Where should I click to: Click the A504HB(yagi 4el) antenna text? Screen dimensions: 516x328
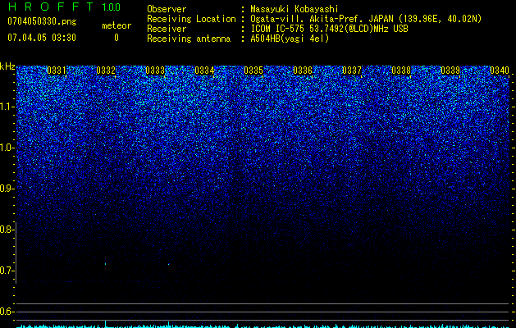290,39
